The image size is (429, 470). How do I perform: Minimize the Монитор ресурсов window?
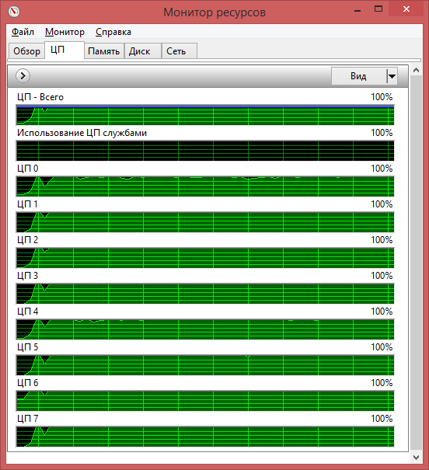[x=357, y=9]
